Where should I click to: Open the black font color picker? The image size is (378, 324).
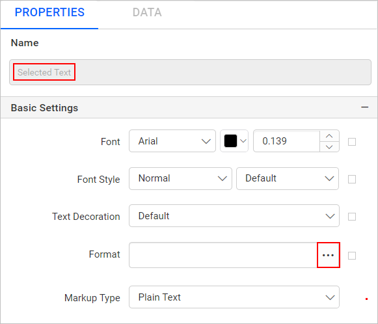tap(234, 141)
